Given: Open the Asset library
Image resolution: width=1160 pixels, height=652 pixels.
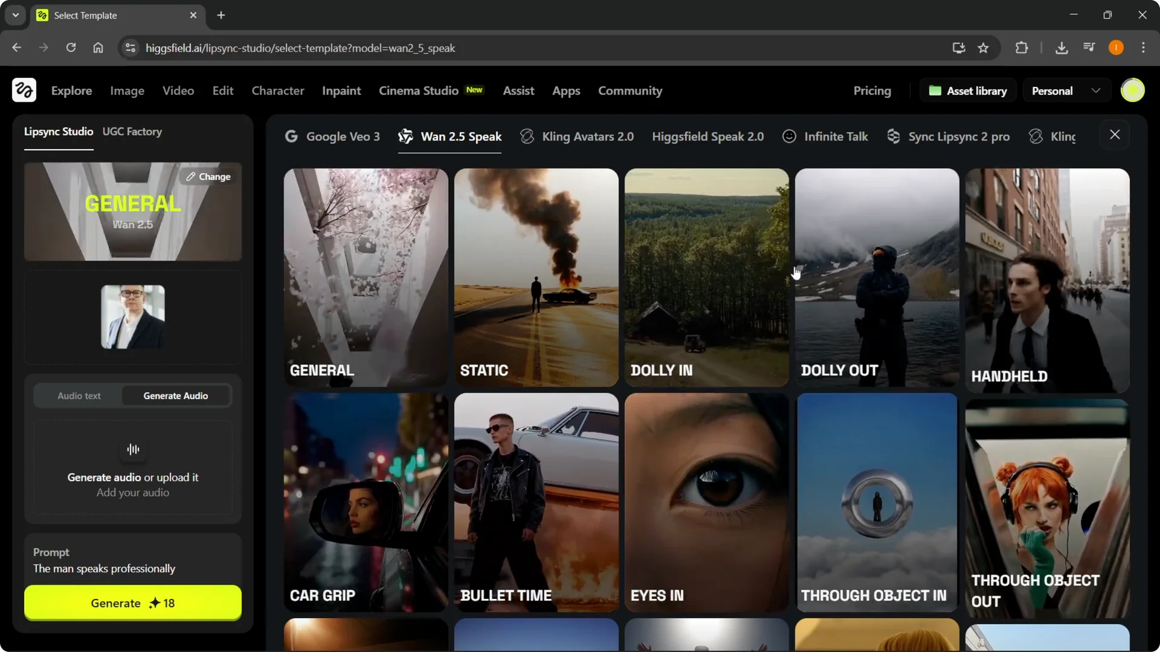Looking at the screenshot, I should pyautogui.click(x=968, y=91).
